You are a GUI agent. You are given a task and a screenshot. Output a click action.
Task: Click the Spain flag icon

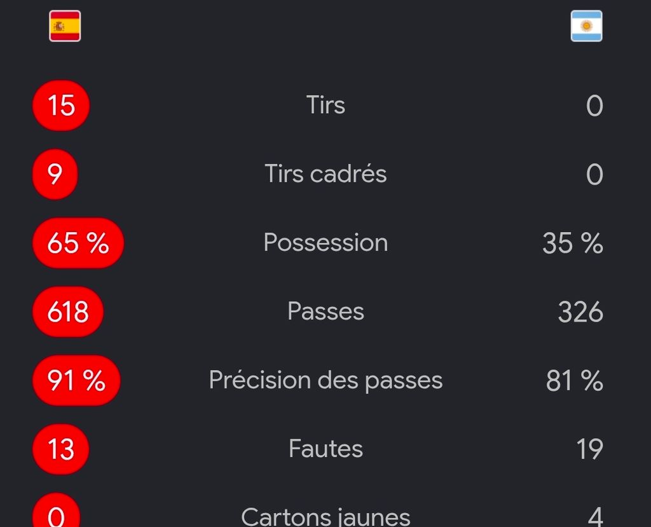[x=65, y=26]
